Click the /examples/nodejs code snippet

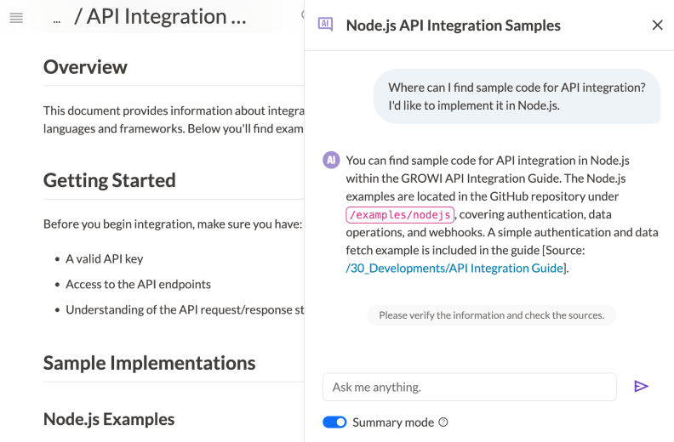tap(400, 214)
